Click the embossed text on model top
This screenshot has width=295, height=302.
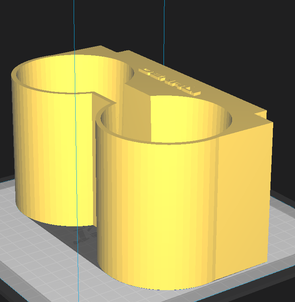pos(169,82)
